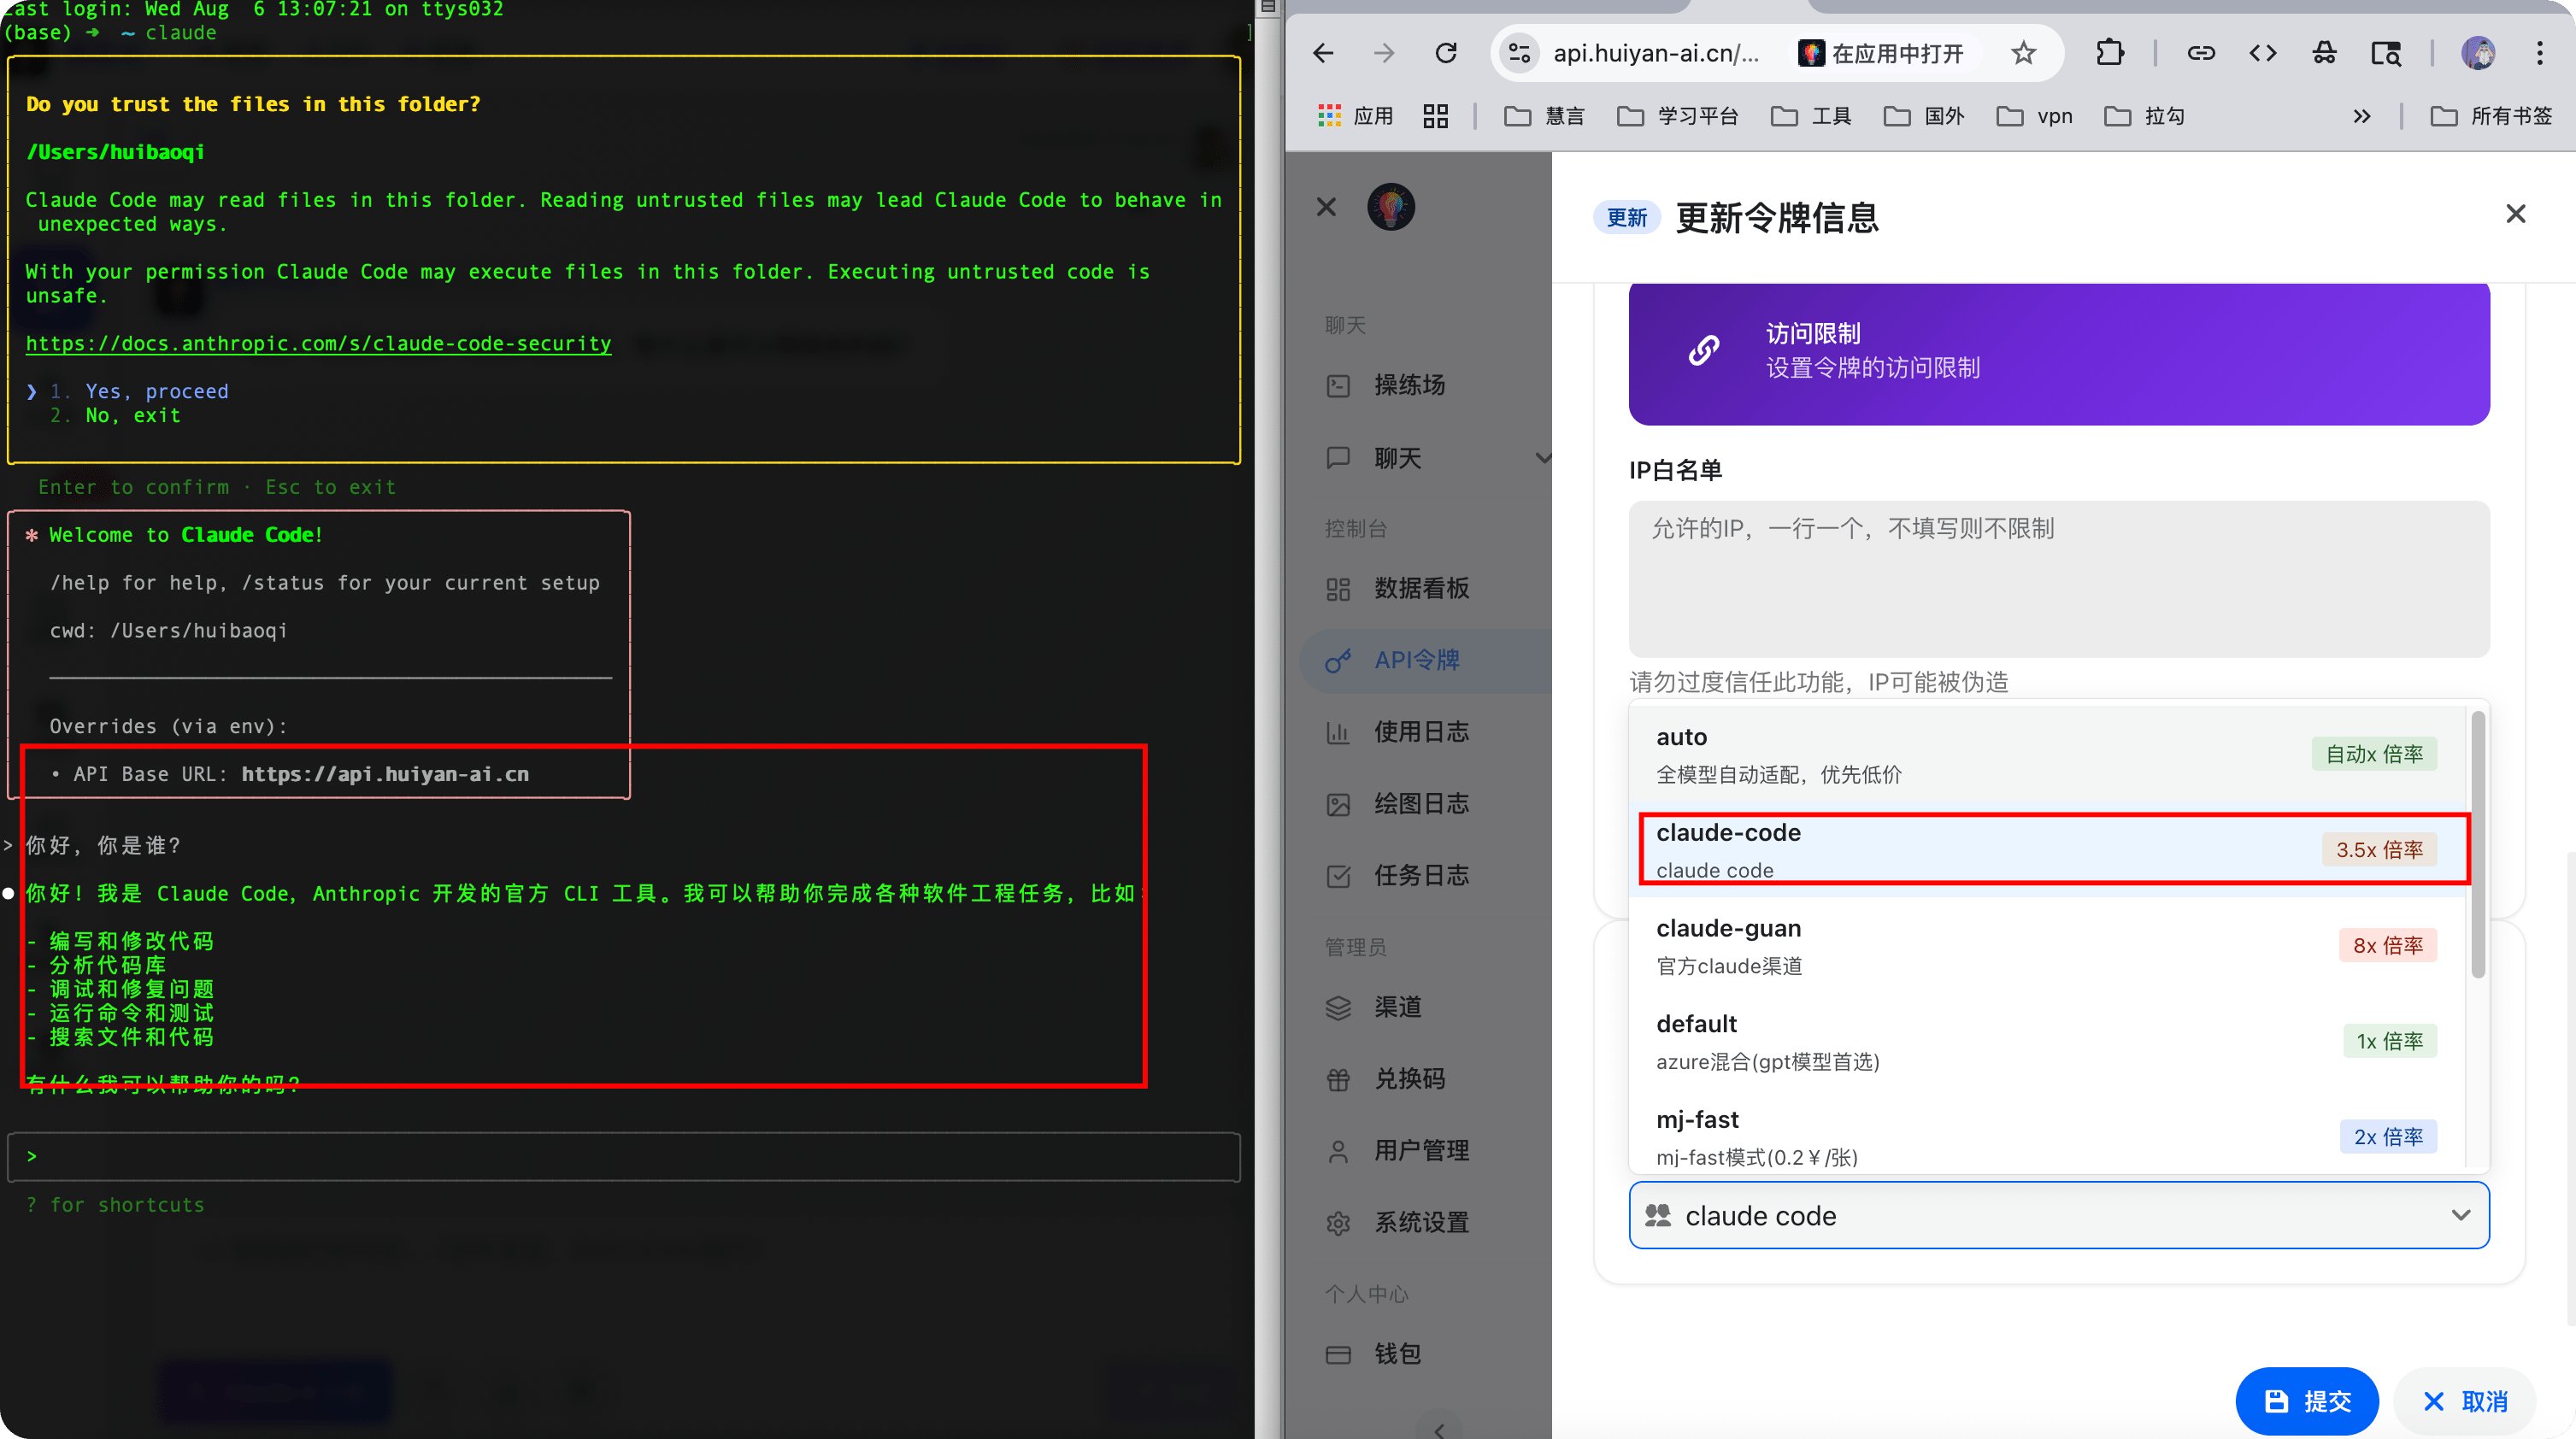Viewport: 2576px width, 1439px height.
Task: Click the tab groups grid icon in bookmarks bar
Action: pos(1435,116)
